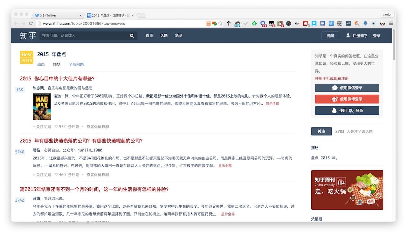This screenshot has width=407, height=235.
Task: Upvote the top answer showing 13K
Action: click(20, 90)
